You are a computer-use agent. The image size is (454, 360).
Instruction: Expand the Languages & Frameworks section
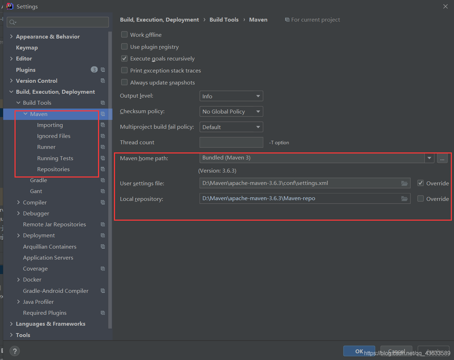click(11, 324)
